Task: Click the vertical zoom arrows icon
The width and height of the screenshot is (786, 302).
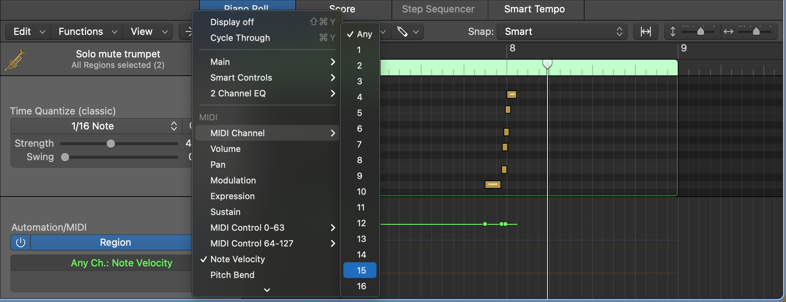Action: pos(673,32)
